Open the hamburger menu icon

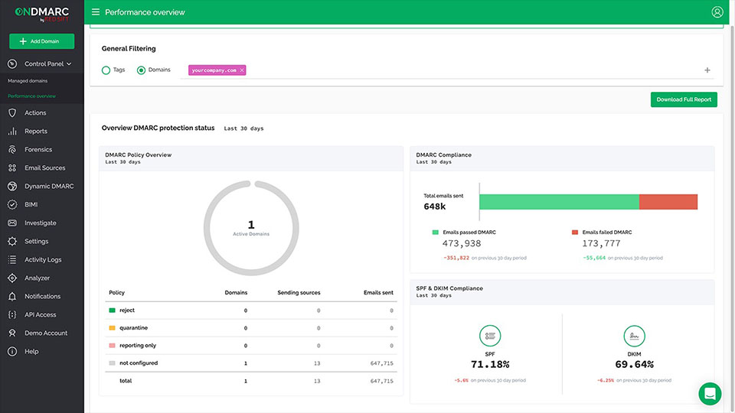coord(96,12)
